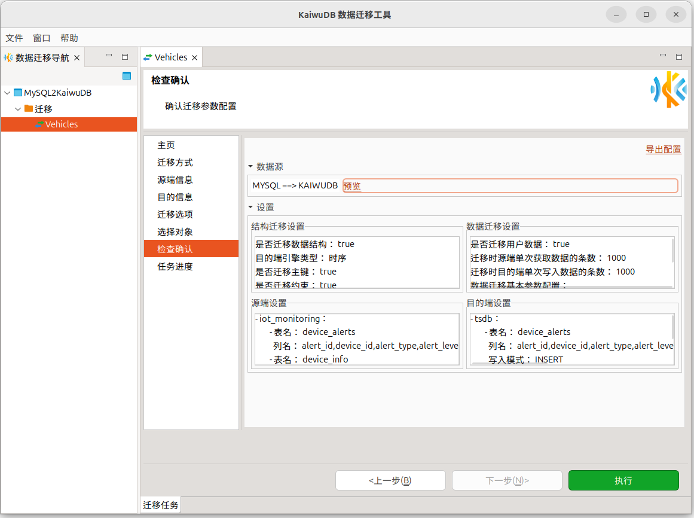Viewport: 694px width, 518px height.
Task: Close the Vehicles editor tab
Action: 194,57
